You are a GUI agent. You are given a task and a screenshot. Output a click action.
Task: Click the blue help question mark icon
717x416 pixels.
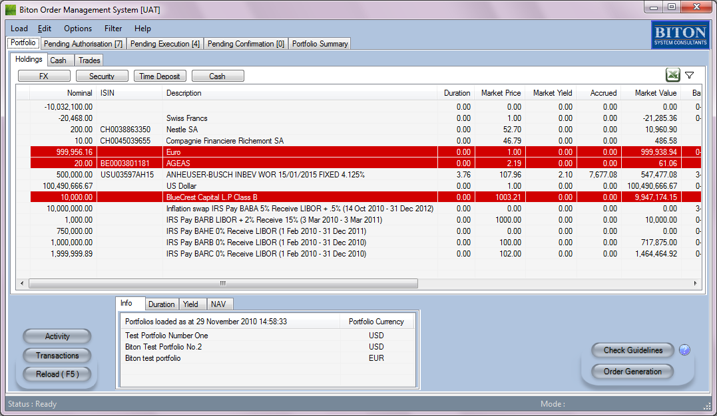(684, 350)
